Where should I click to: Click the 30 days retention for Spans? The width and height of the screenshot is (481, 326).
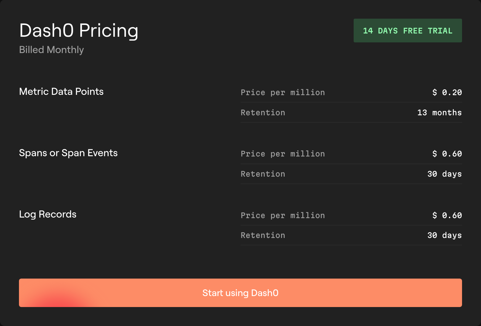[444, 174]
